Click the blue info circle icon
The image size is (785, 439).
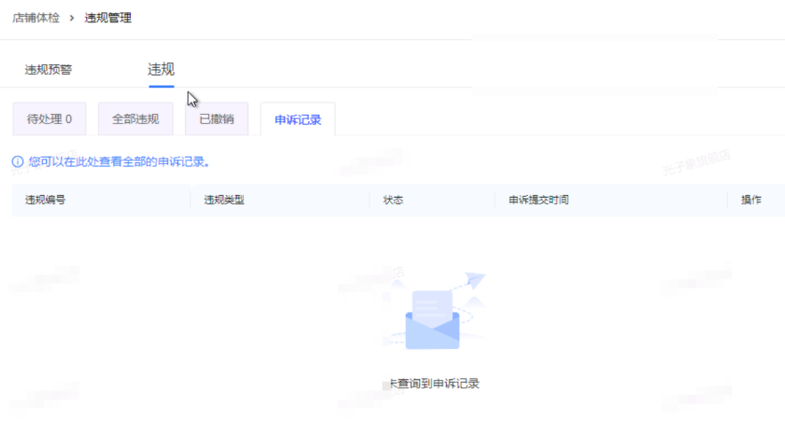[17, 162]
